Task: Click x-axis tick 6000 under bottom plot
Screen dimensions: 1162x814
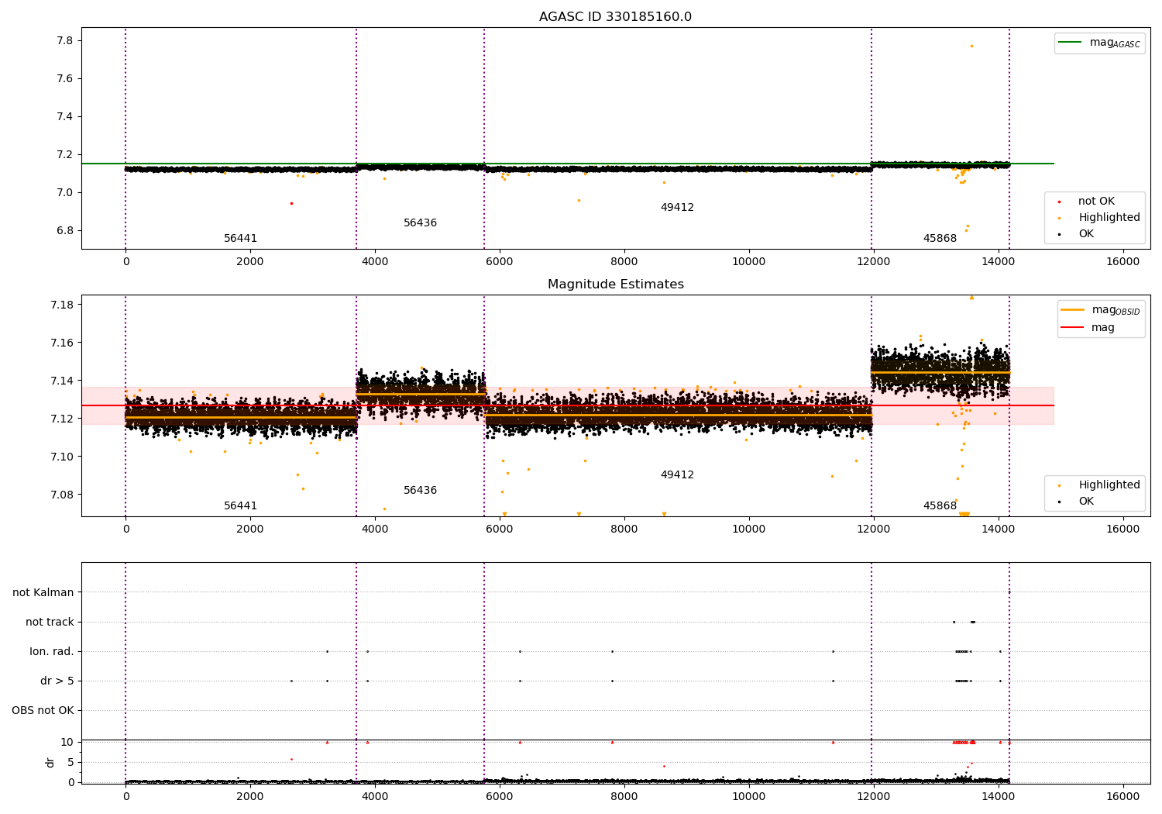Action: coord(500,796)
